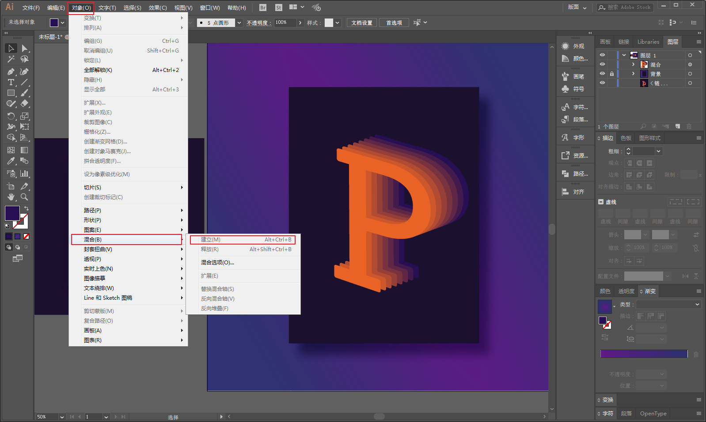Swap fill and stroke colors
This screenshot has width=706, height=422.
[x=27, y=208]
